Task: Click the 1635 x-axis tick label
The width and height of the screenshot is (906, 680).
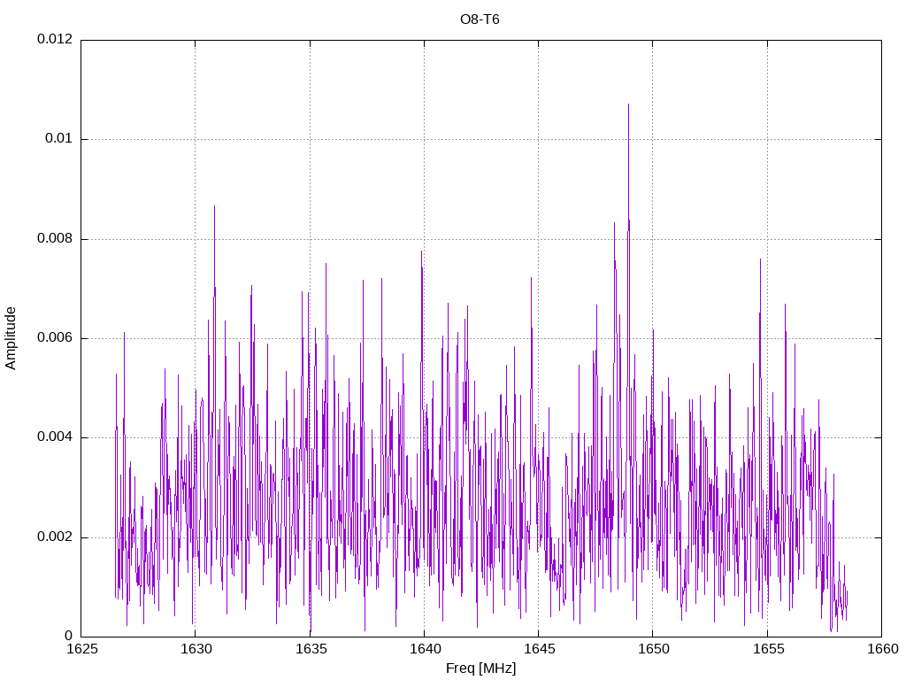Action: tap(311, 649)
